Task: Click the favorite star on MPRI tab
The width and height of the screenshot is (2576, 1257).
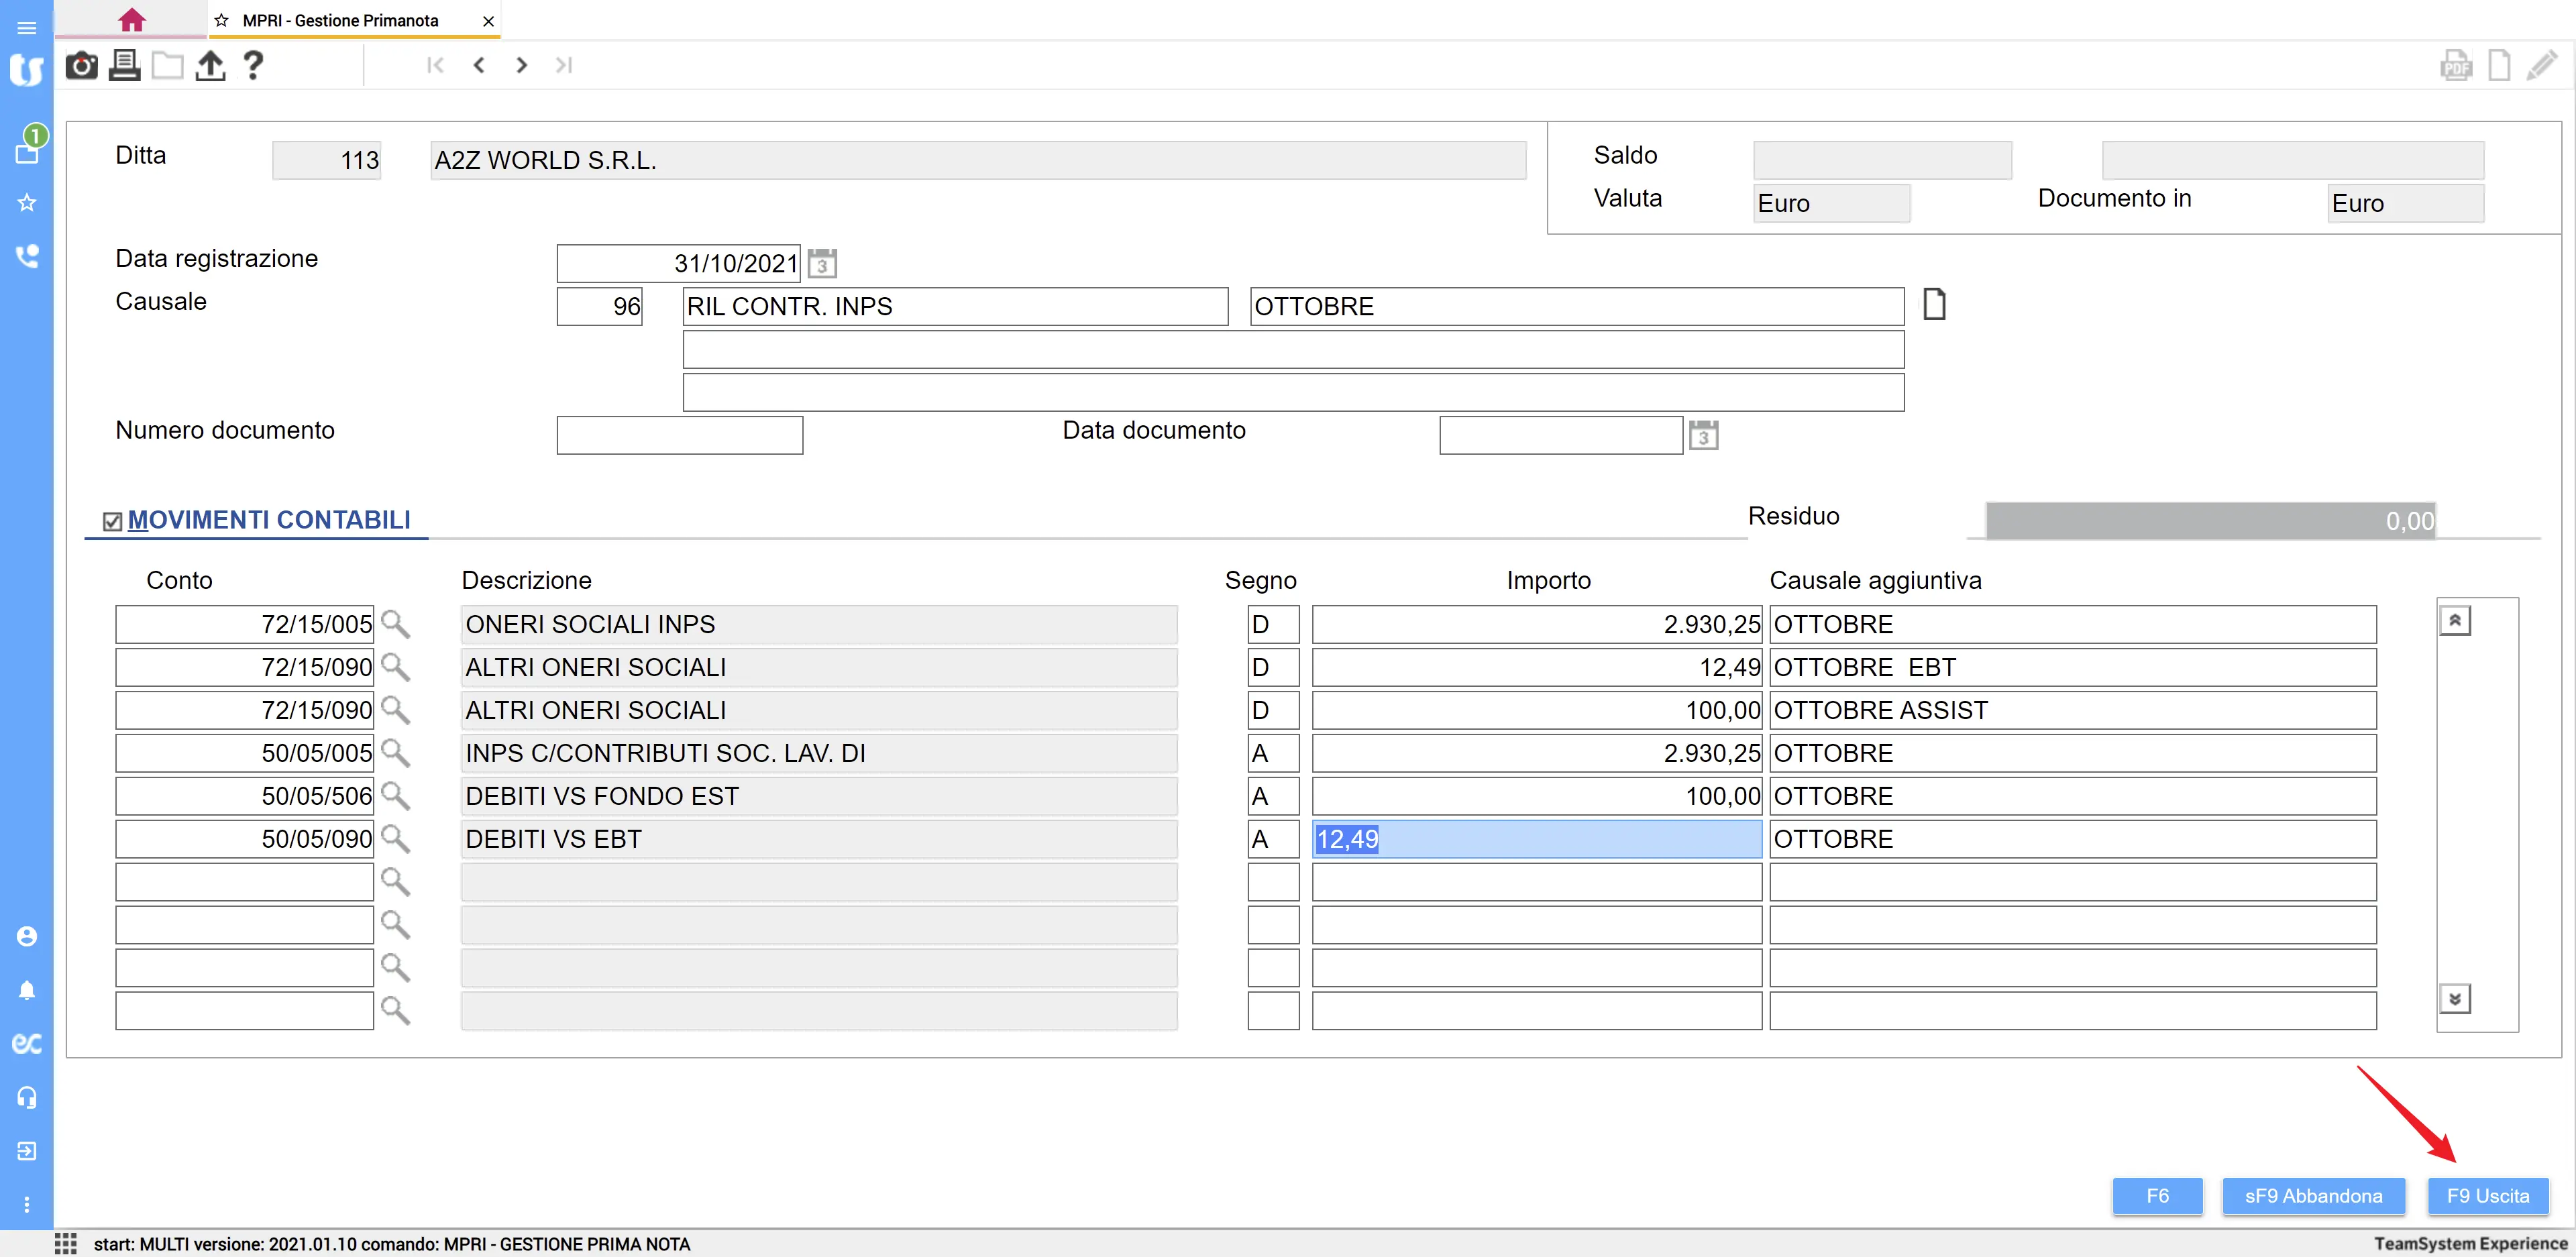Action: coord(222,21)
